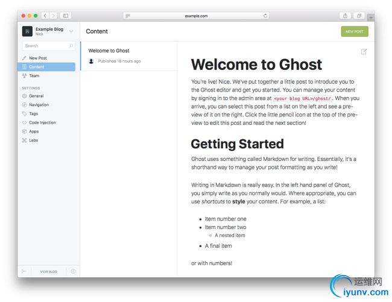Click the green NEW POST button
The width and height of the screenshot is (392, 302).
[x=355, y=31]
